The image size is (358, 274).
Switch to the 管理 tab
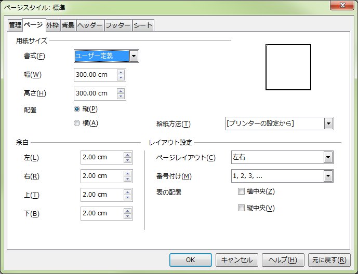[15, 25]
